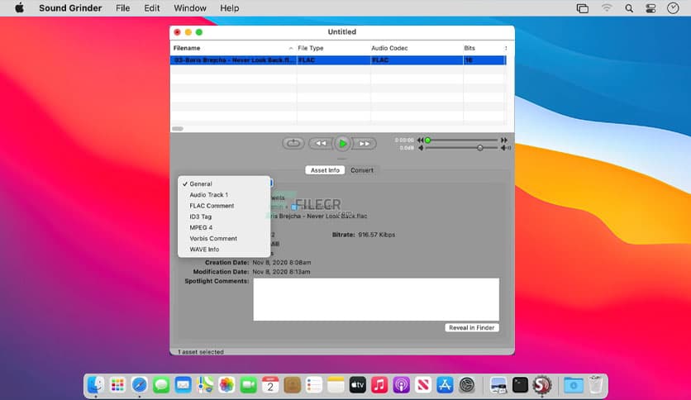This screenshot has width=691, height=400.
Task: Choose FLAC Comment in the popup menu
Action: tap(212, 206)
